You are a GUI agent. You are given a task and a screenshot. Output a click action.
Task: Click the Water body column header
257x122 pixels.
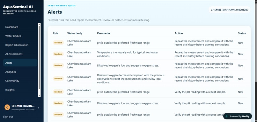[x=75, y=33]
